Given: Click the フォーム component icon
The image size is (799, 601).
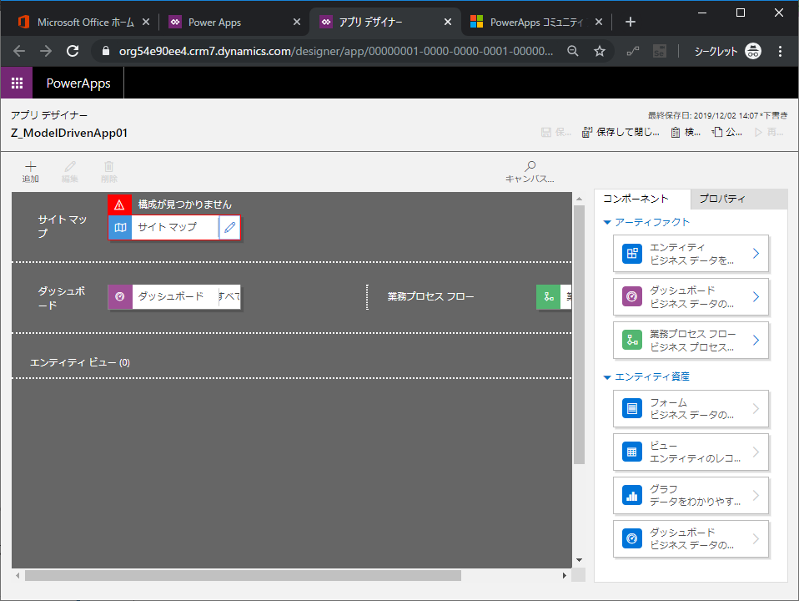Looking at the screenshot, I should (632, 409).
